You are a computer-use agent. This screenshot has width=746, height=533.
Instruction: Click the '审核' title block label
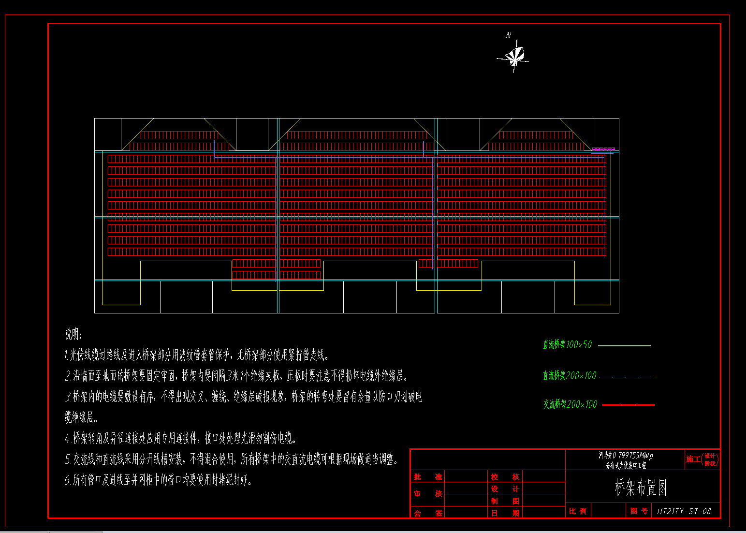428,494
